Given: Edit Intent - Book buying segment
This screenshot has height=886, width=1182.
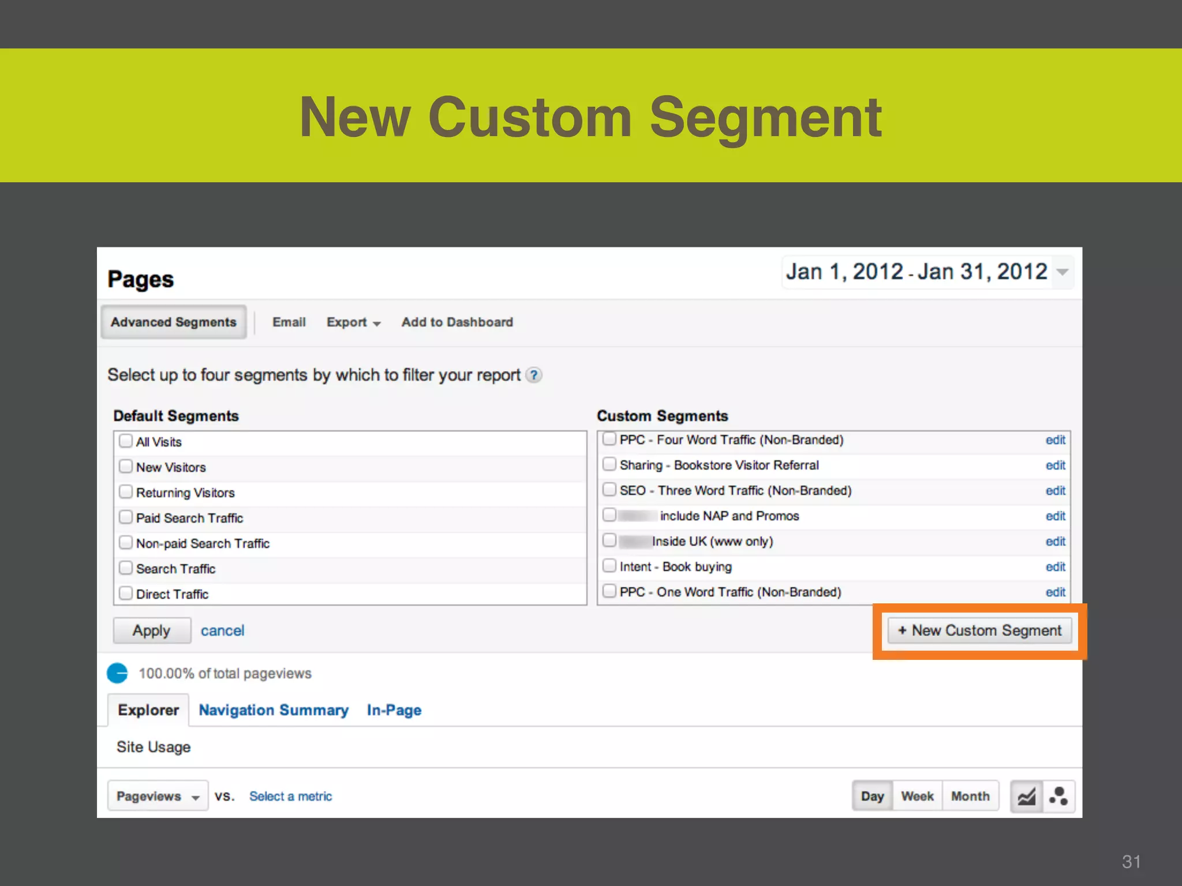Looking at the screenshot, I should pyautogui.click(x=1056, y=567).
